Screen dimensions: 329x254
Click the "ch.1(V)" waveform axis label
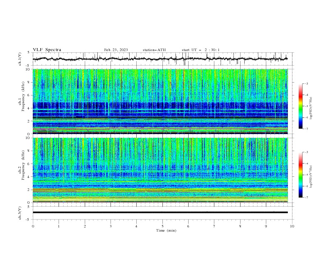click(20, 59)
